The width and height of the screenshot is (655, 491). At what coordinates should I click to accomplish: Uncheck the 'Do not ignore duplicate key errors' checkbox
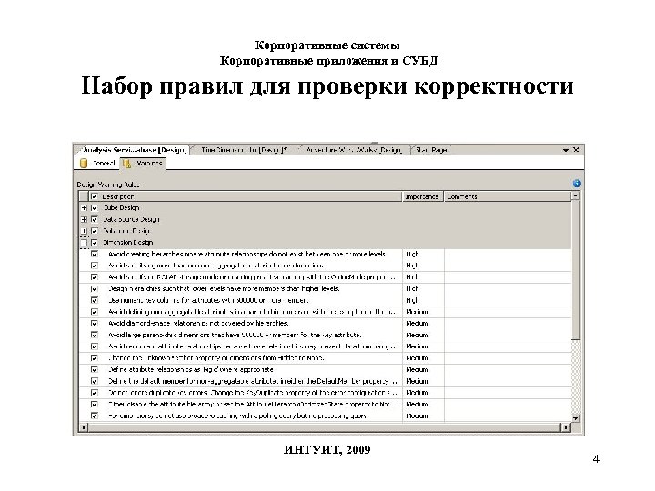(x=95, y=393)
